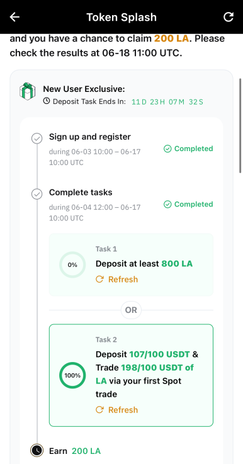The image size is (243, 464).
Task: Click the green check icon beside first Completed
Action: 167,149
